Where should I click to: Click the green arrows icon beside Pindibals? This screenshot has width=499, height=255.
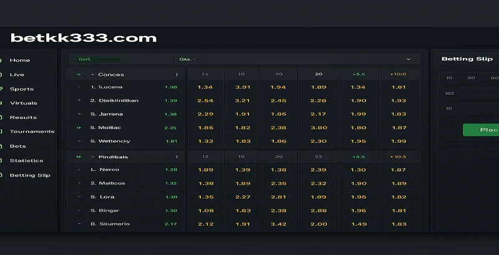[79, 157]
